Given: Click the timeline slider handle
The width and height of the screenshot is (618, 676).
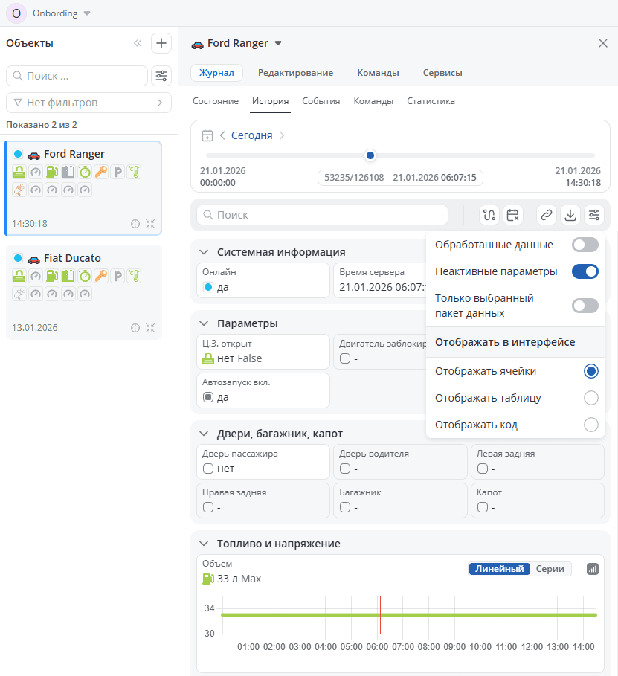Looking at the screenshot, I should (370, 155).
